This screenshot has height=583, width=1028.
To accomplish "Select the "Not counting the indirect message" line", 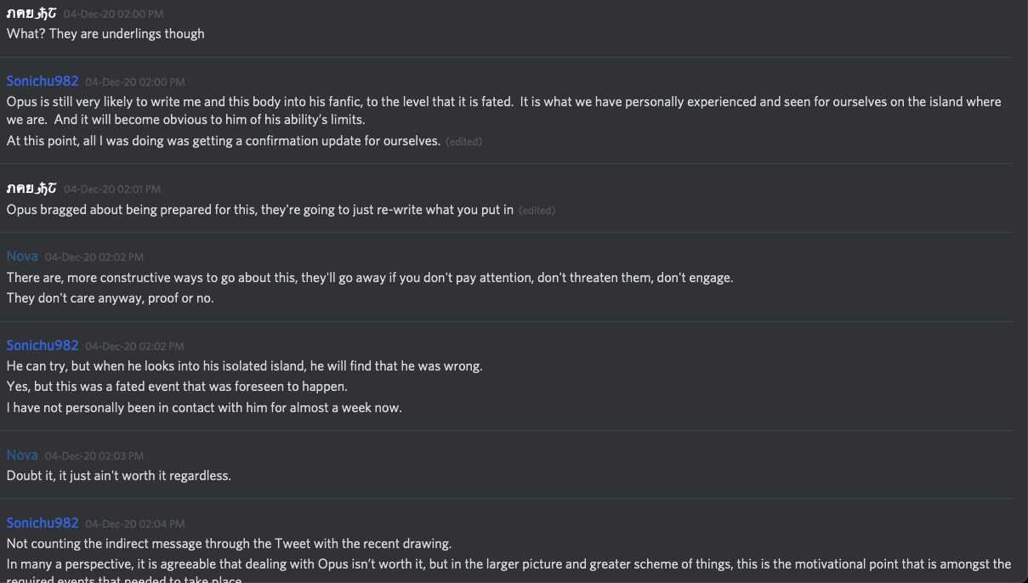I will tap(229, 544).
